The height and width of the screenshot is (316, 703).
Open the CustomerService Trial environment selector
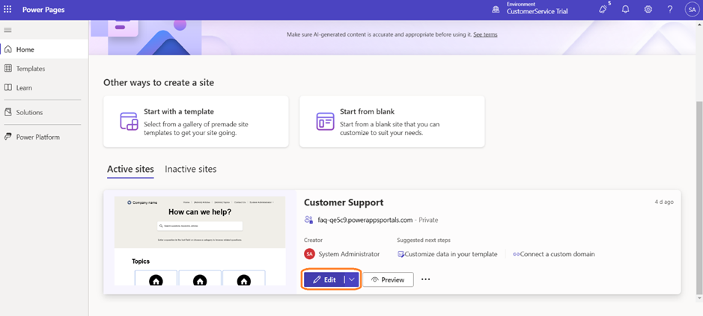coord(537,11)
